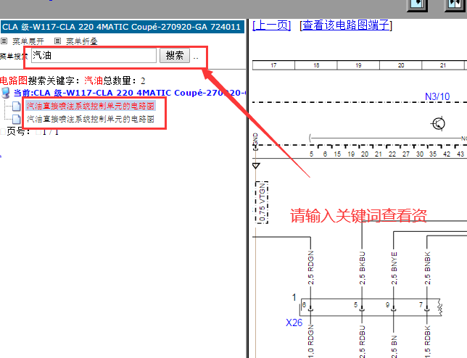This screenshot has width=467, height=358.
Task: Click the X26 connector label in diagram
Action: pyautogui.click(x=294, y=322)
